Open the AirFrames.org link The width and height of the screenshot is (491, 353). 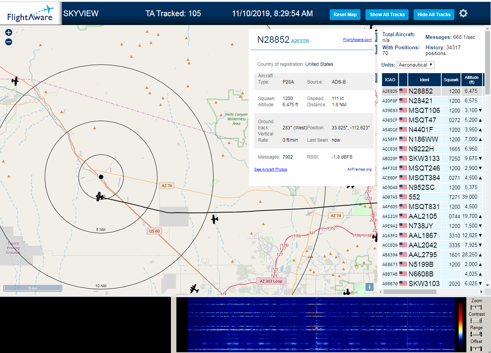[x=359, y=169]
